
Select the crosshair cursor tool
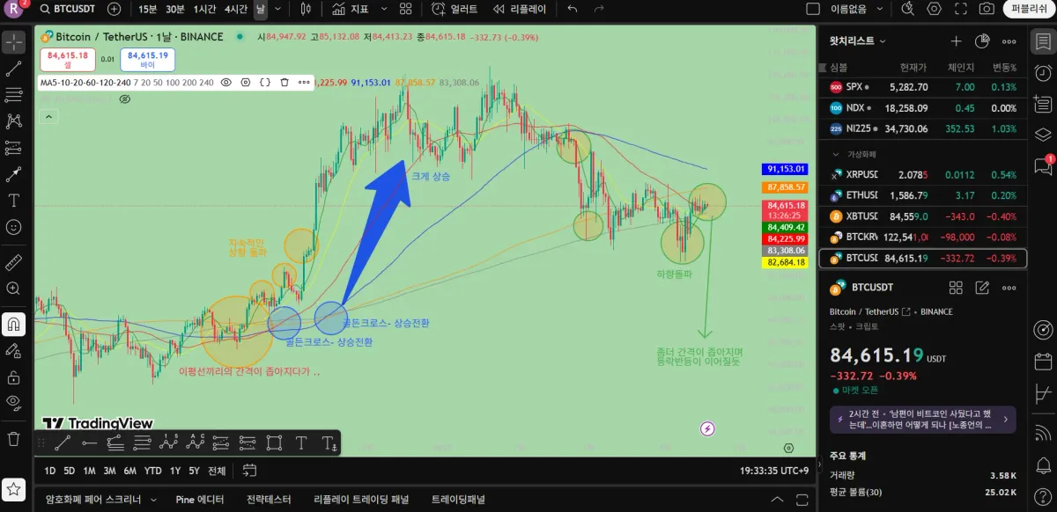13,42
